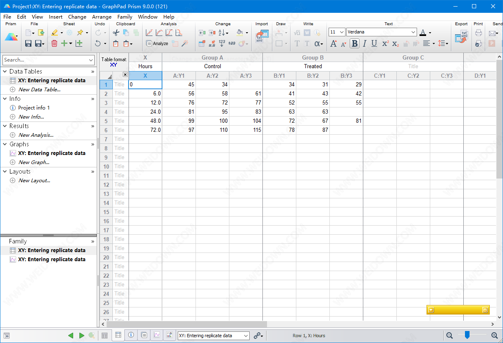Click the Import txt xml icon
The image size is (503, 343).
[x=262, y=37]
